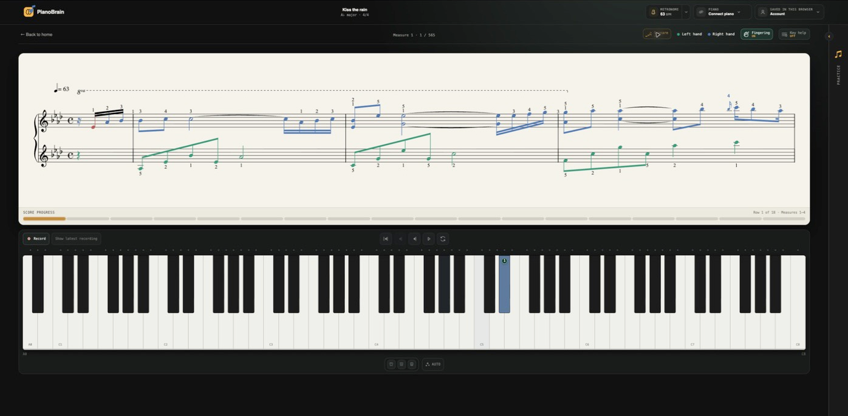Jump to start with skip-back icon
The width and height of the screenshot is (848, 416).
(x=386, y=239)
